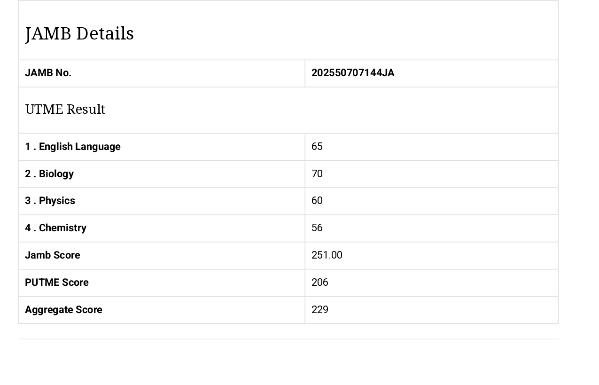The width and height of the screenshot is (599, 385).
Task: Select the Aggregate Score label
Action: click(63, 310)
